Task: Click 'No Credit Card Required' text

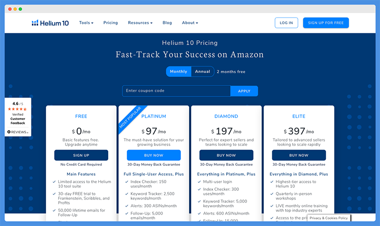Action: (x=81, y=164)
